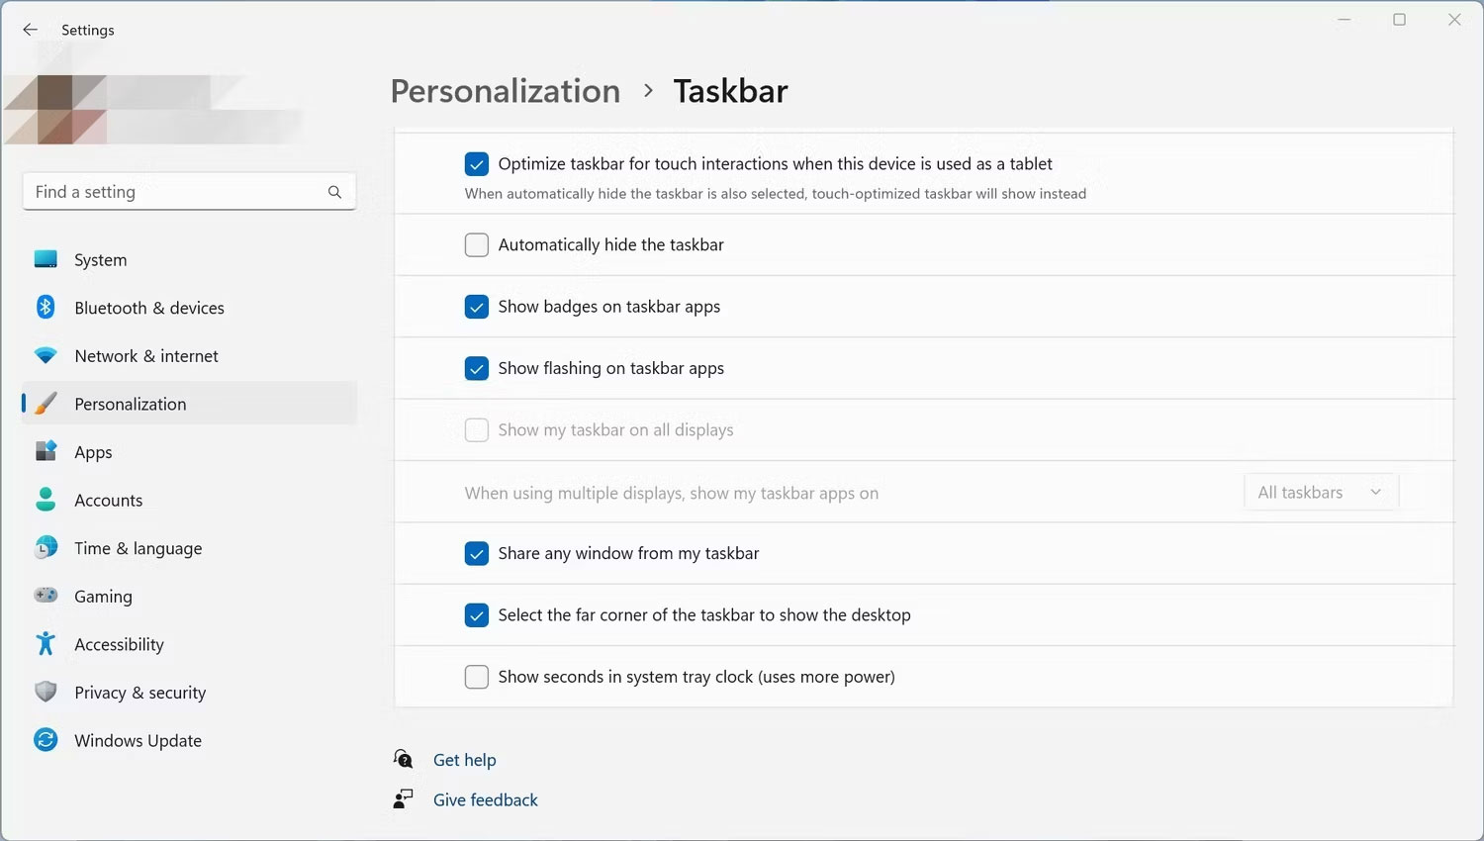Open Give feedback
Screen dimensions: 1484x841
tap(485, 799)
